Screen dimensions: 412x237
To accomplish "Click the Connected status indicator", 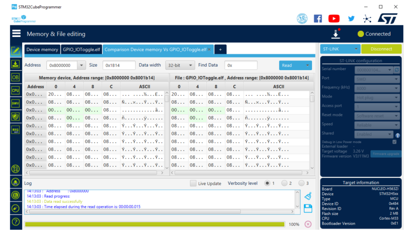I will pyautogui.click(x=374, y=34).
